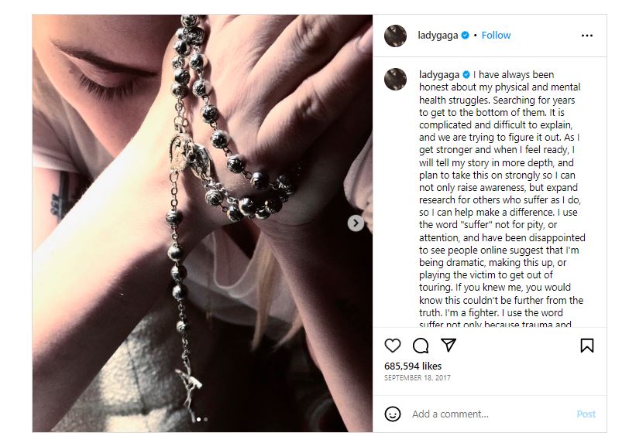Click the avatar beside the caption
The width and height of the screenshot is (629, 443).
(x=395, y=79)
